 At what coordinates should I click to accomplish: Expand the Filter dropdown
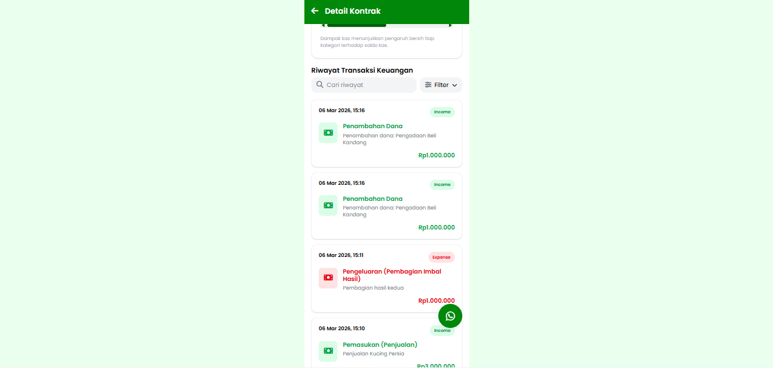(x=441, y=85)
